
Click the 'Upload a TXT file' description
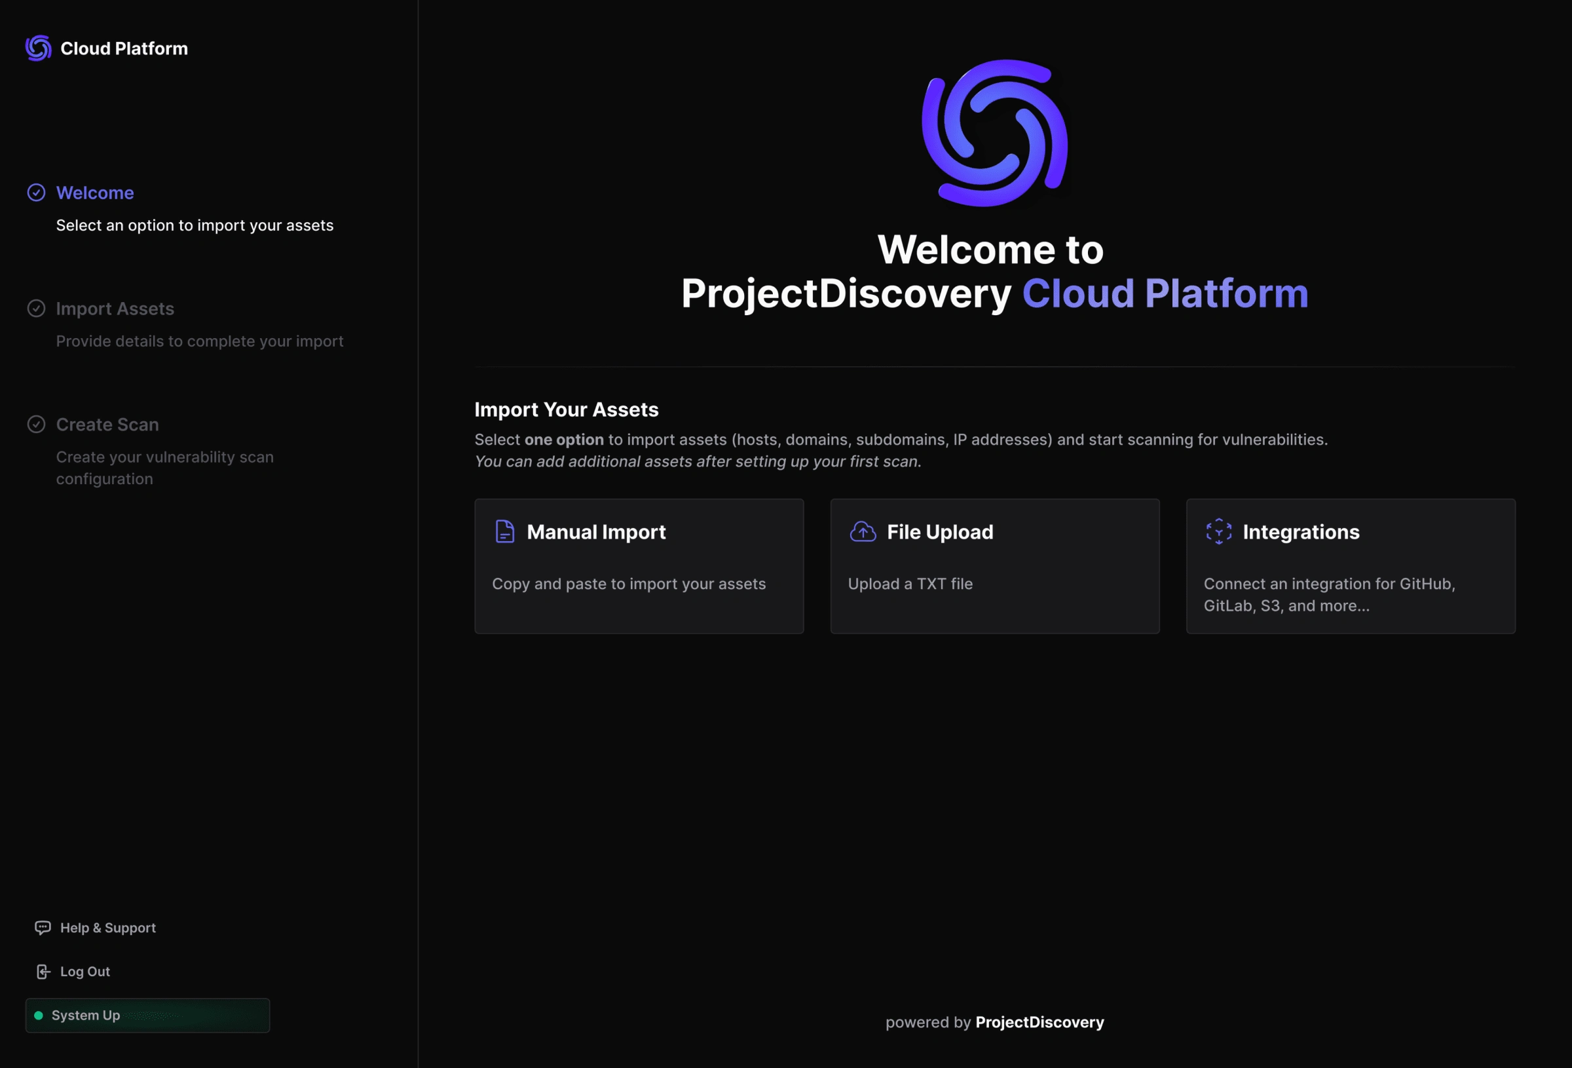pos(910,584)
